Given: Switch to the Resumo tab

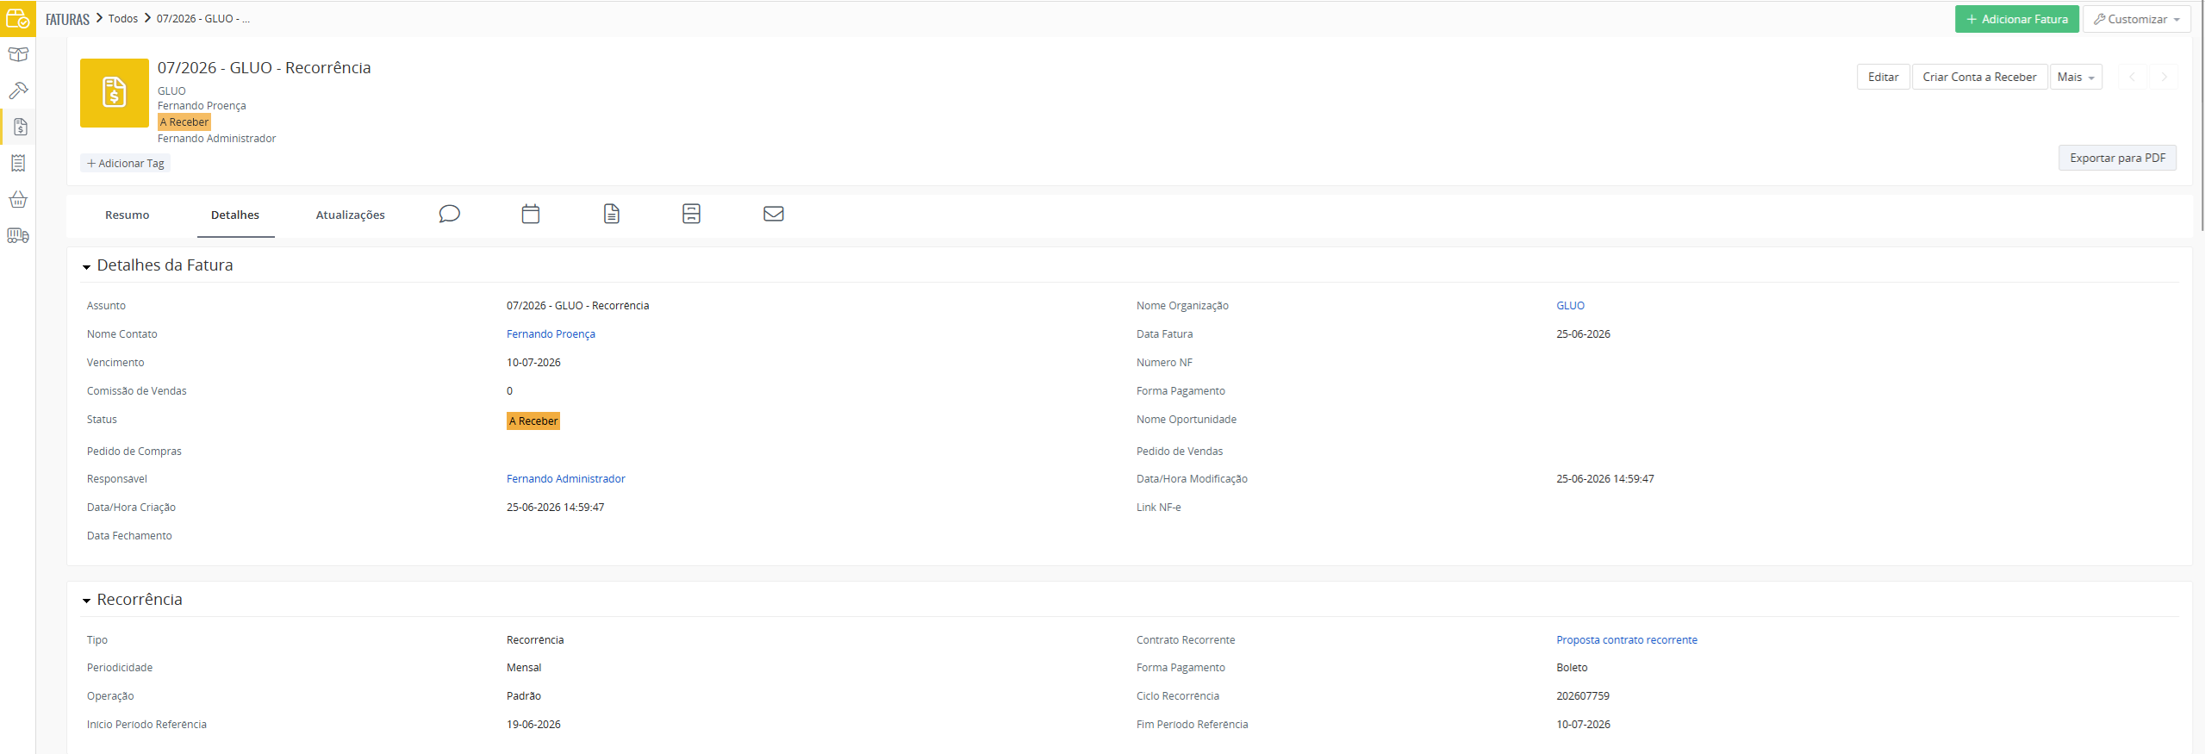Looking at the screenshot, I should 128,215.
